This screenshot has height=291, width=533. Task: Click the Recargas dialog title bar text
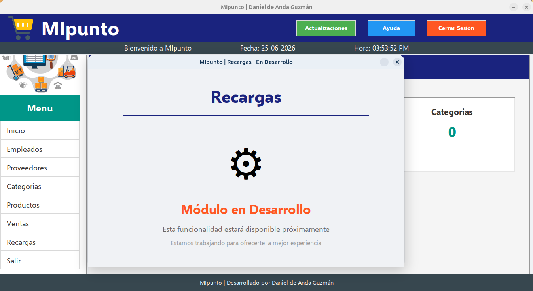point(246,62)
